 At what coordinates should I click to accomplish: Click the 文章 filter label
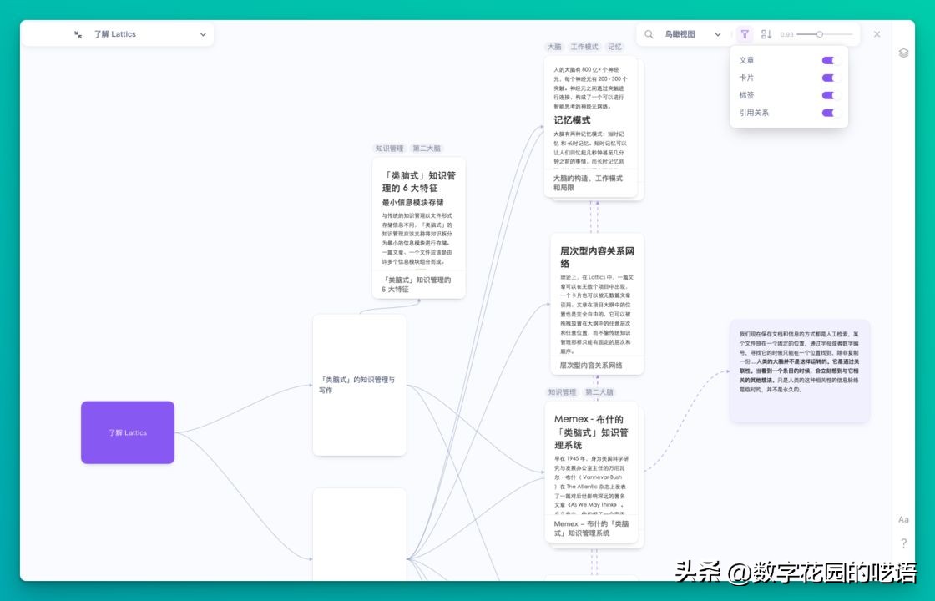coord(746,60)
